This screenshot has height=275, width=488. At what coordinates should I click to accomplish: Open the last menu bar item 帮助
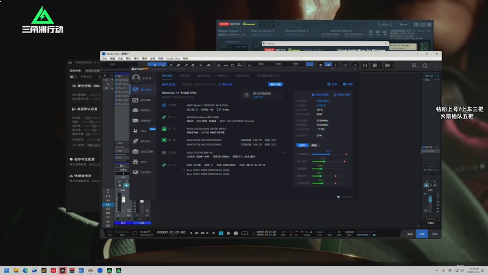tap(185, 59)
